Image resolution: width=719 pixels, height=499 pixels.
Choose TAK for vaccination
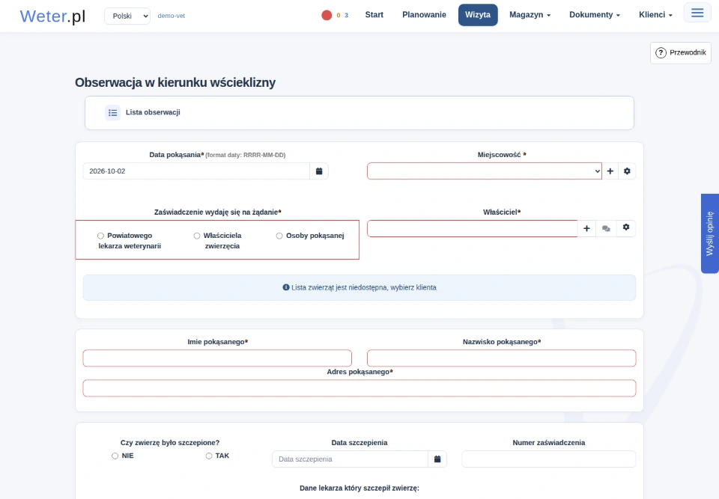(x=209, y=456)
